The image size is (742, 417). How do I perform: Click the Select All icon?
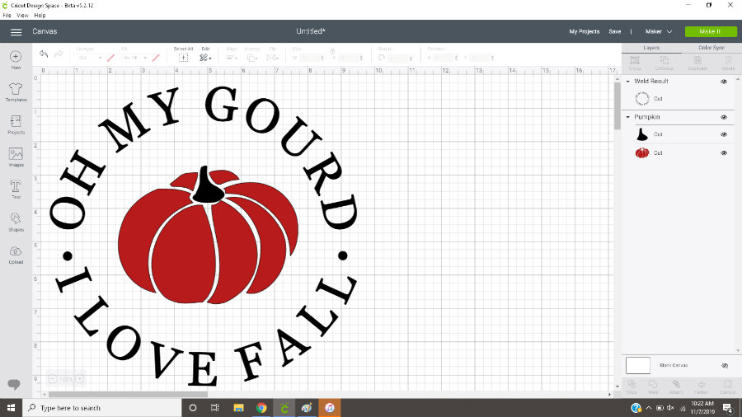pos(183,57)
